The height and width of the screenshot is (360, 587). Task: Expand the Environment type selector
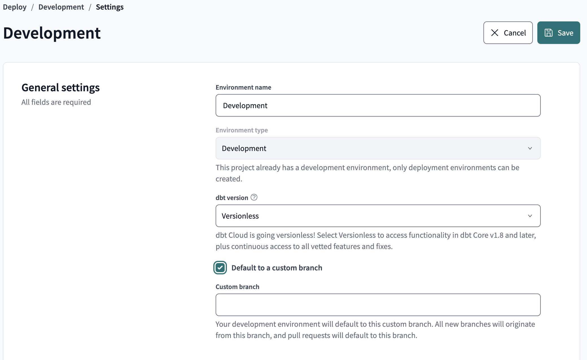[x=378, y=148]
